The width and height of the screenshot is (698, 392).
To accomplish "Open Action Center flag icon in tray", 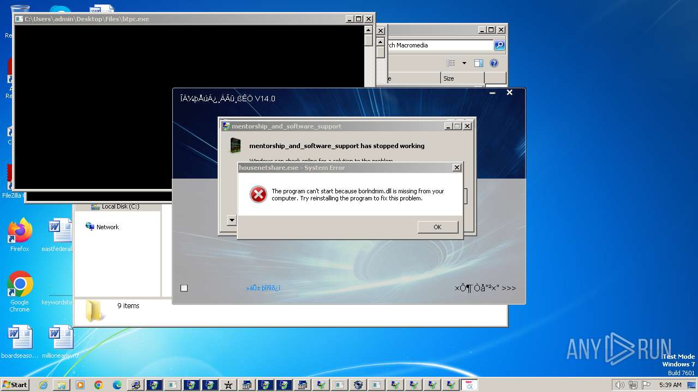I will click(x=647, y=385).
